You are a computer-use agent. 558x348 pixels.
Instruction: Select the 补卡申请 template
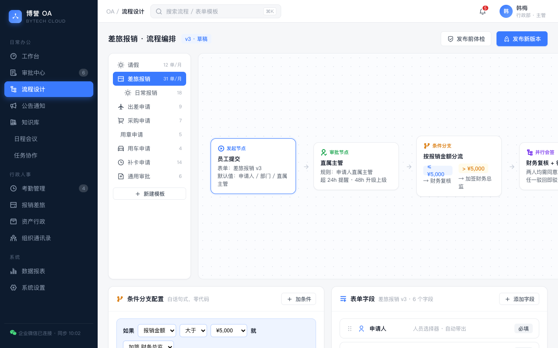(150, 162)
